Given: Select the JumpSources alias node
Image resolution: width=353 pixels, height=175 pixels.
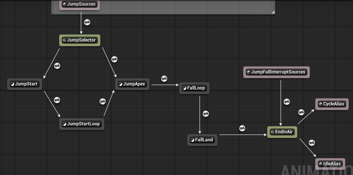Looking at the screenshot, I should pos(79,5).
